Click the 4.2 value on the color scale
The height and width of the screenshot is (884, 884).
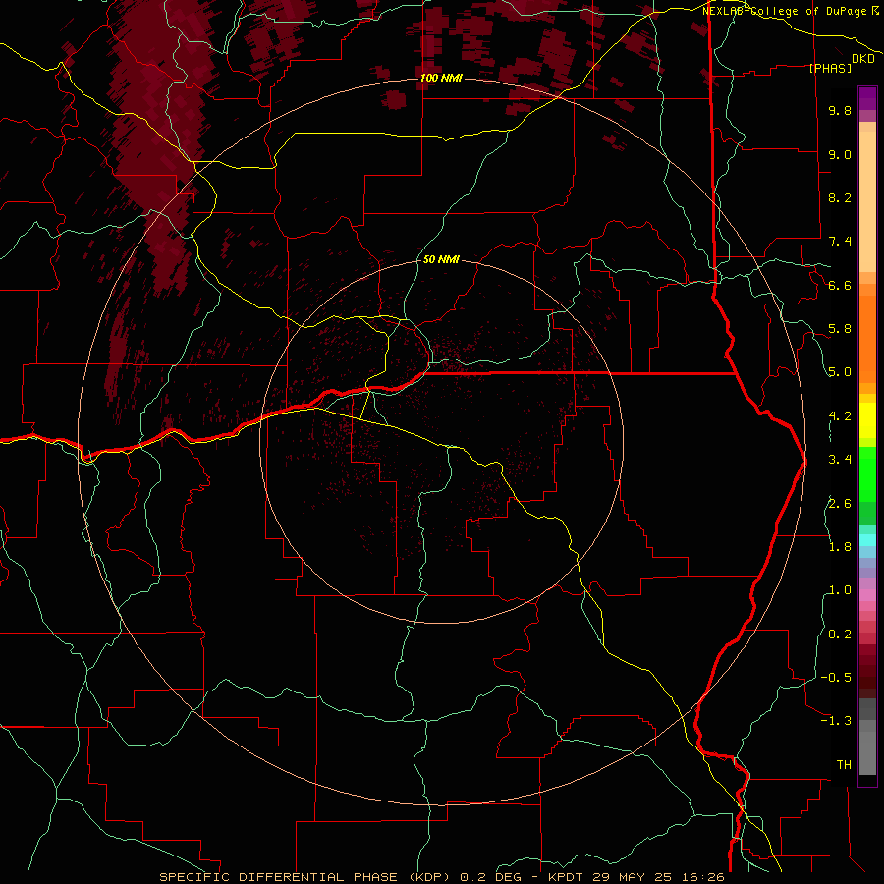(x=840, y=416)
